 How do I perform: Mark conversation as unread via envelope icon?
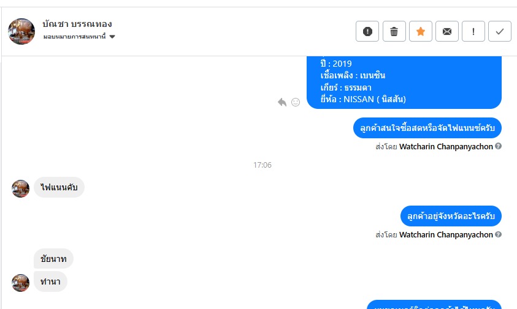coord(446,31)
